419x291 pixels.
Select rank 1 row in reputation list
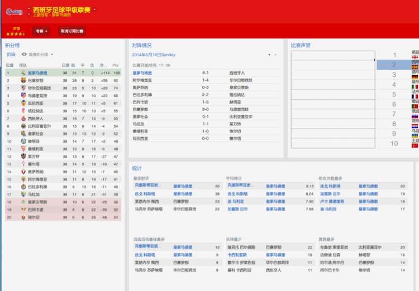coord(398,55)
